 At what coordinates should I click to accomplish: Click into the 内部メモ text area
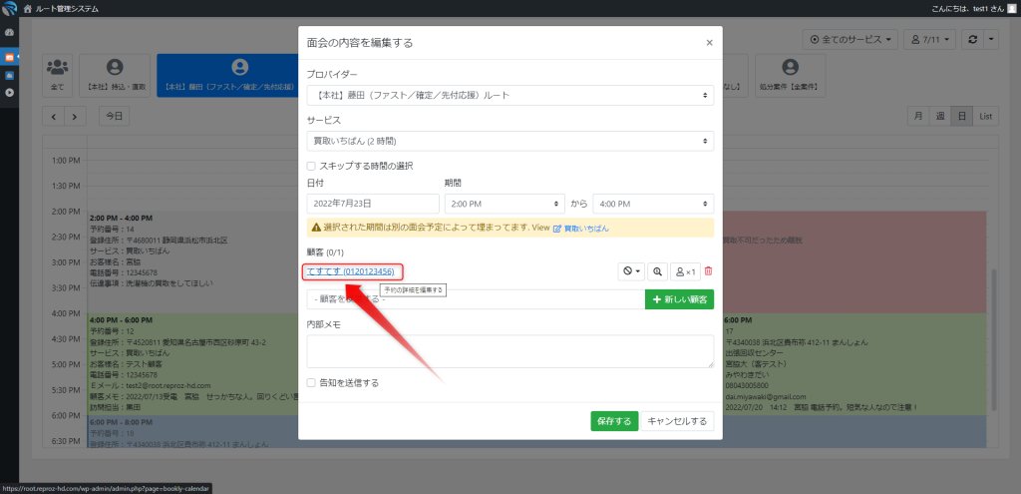(510, 351)
